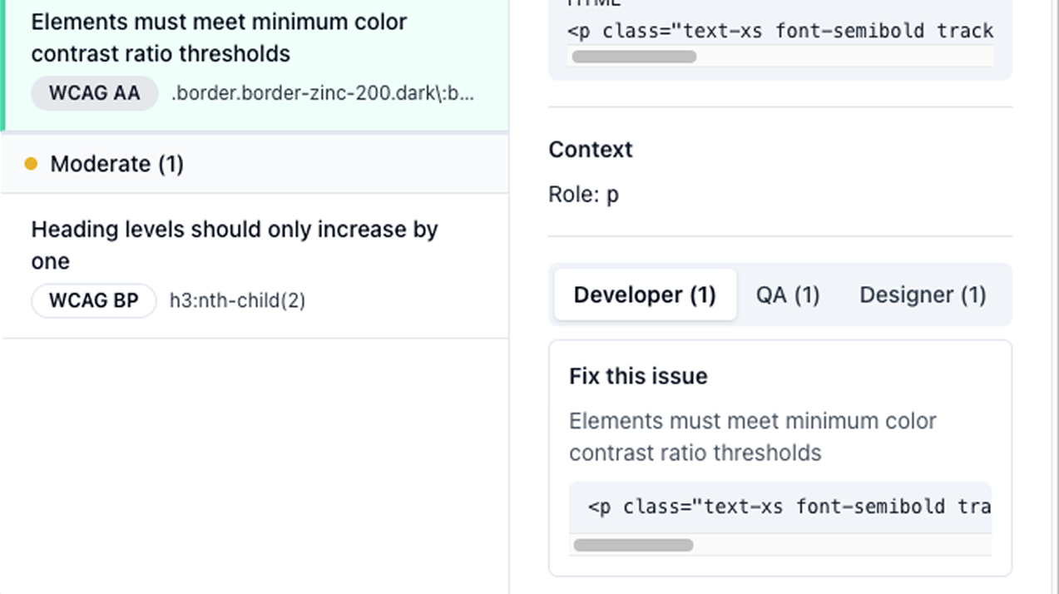
Task: Open the Heading levels issue item
Action: point(255,266)
